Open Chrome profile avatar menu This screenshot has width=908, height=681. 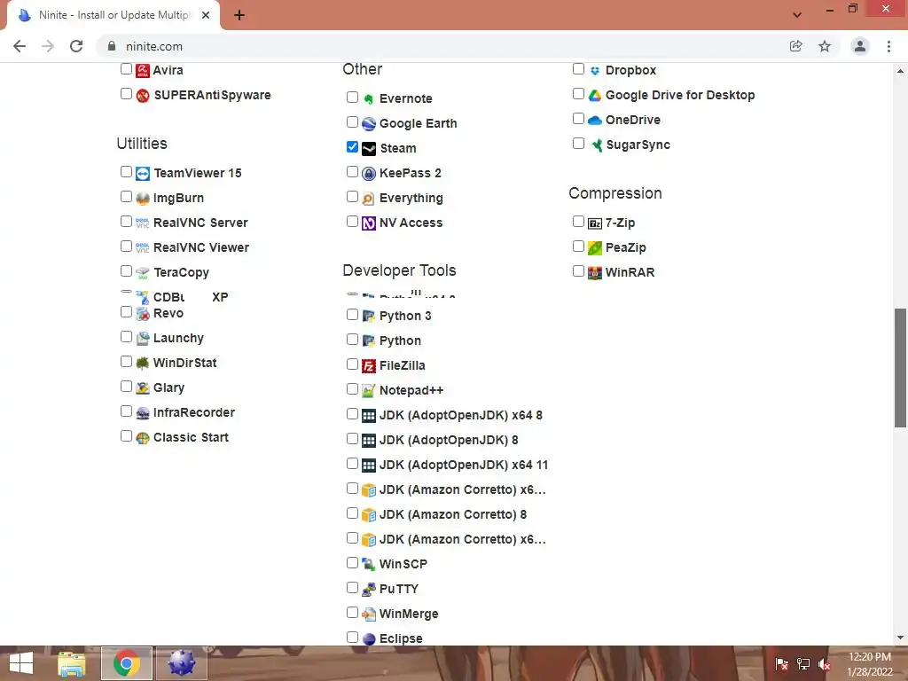[x=860, y=46]
